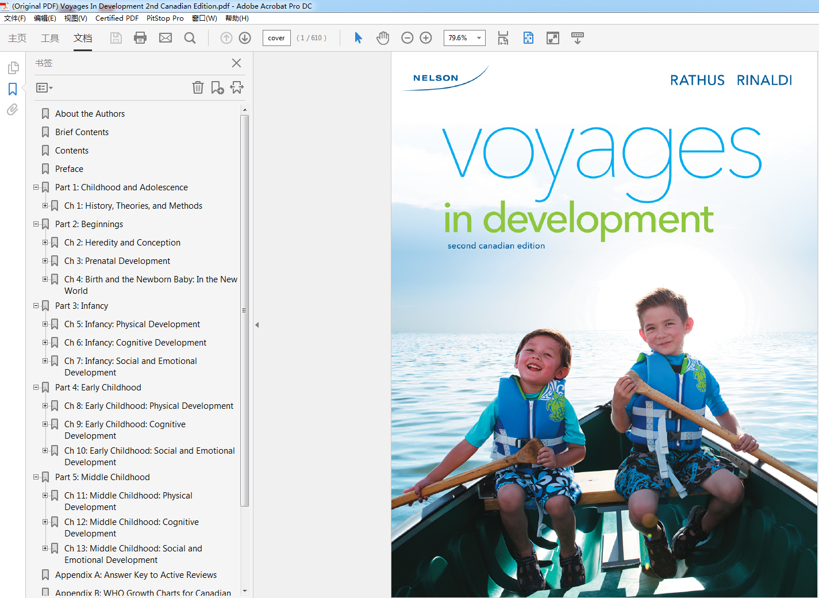Jump to the Contents bookmark
This screenshot has width=819, height=598.
(x=72, y=151)
